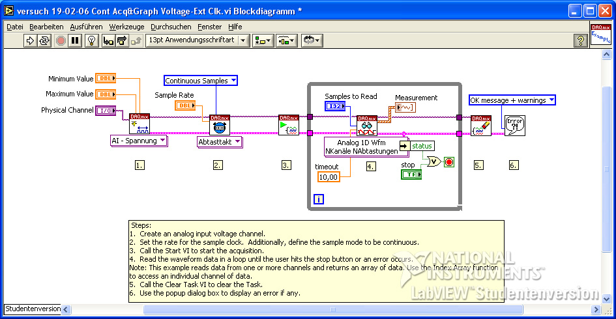The height and width of the screenshot is (319, 616).
Task: Click the Steps comment text box
Action: tap(316, 261)
